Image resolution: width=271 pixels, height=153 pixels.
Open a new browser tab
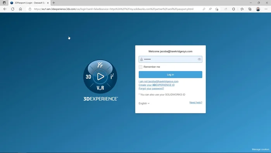(x=54, y=3)
